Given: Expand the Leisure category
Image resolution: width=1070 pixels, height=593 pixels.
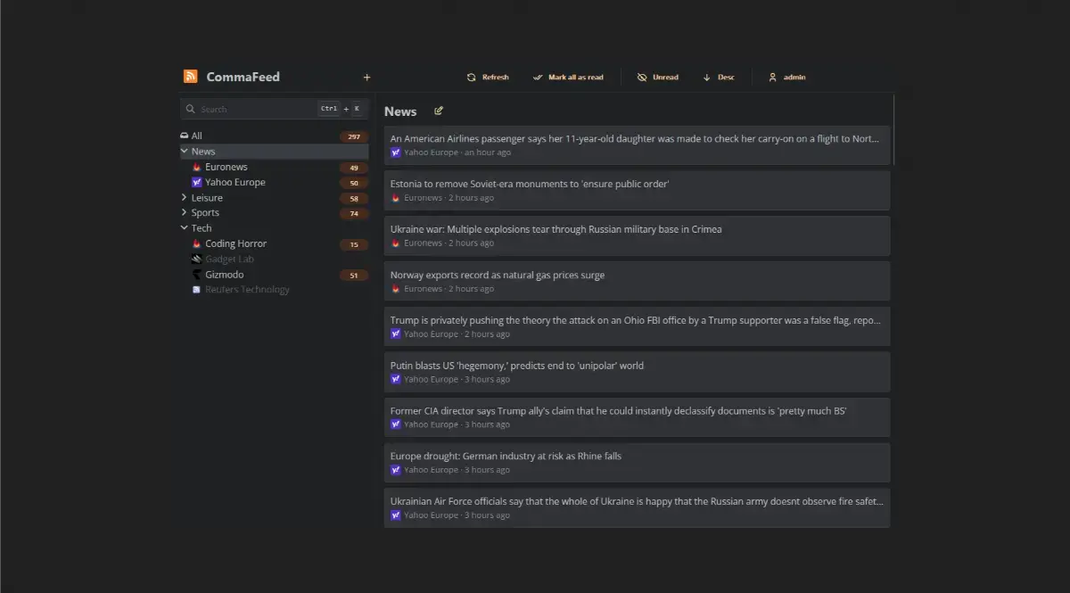Looking at the screenshot, I should click(185, 198).
